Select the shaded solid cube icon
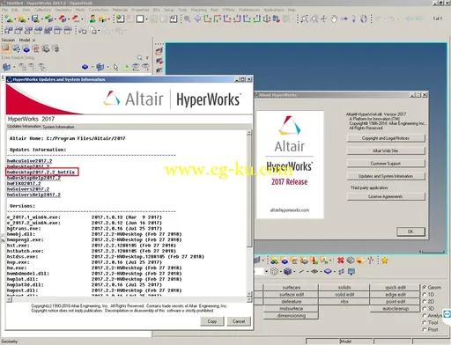The height and width of the screenshot is (345, 451). 288,271
